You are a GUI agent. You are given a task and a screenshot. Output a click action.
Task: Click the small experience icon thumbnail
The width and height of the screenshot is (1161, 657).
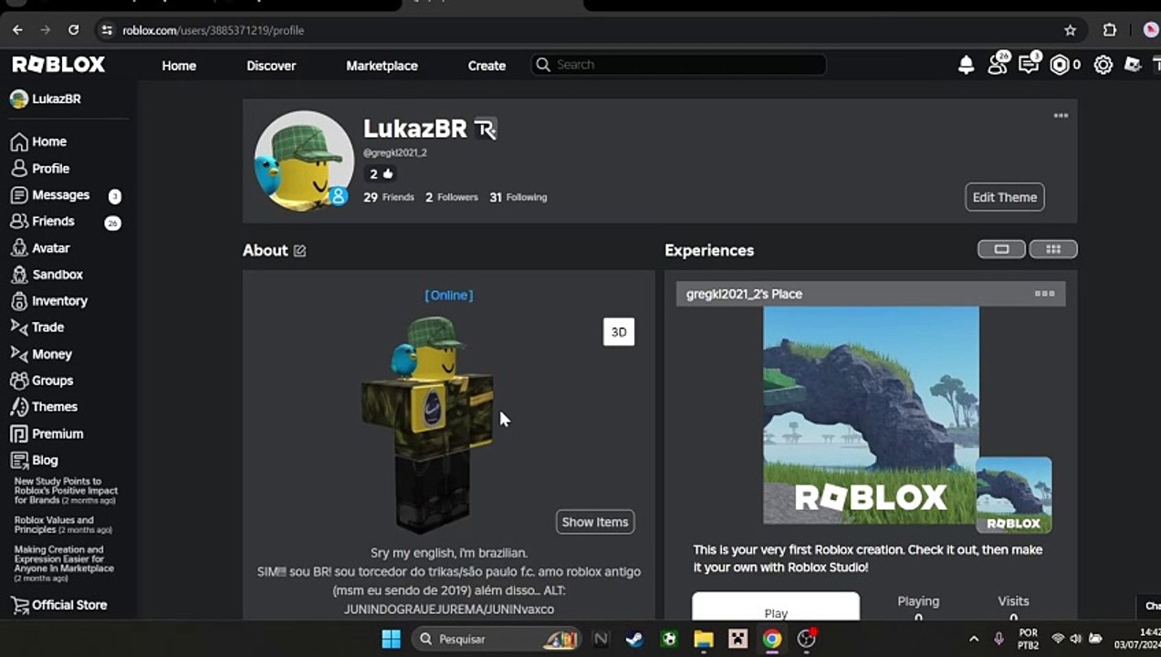1013,495
